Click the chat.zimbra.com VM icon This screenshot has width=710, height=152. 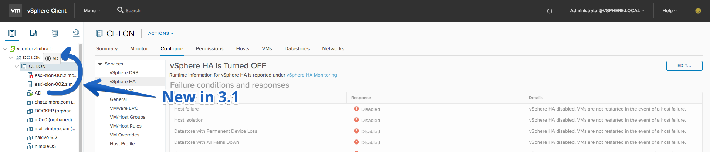point(30,102)
